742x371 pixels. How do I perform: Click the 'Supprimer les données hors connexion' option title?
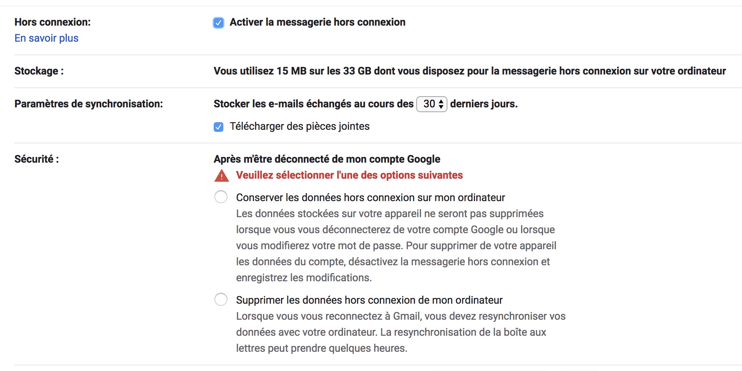tap(369, 300)
